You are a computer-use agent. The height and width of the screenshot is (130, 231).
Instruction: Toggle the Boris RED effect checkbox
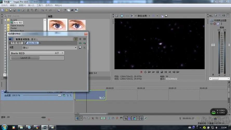[26, 43]
